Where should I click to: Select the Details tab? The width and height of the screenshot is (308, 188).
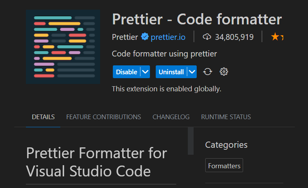coord(43,117)
